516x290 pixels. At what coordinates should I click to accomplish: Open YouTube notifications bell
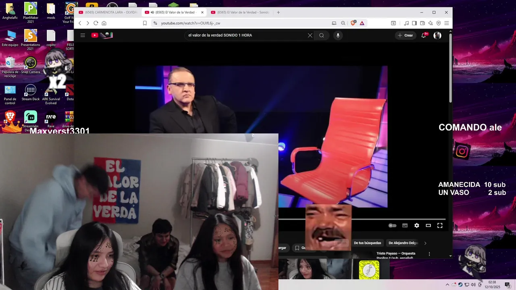point(424,35)
